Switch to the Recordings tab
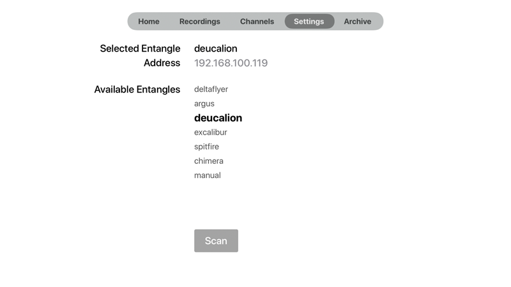 point(200,22)
